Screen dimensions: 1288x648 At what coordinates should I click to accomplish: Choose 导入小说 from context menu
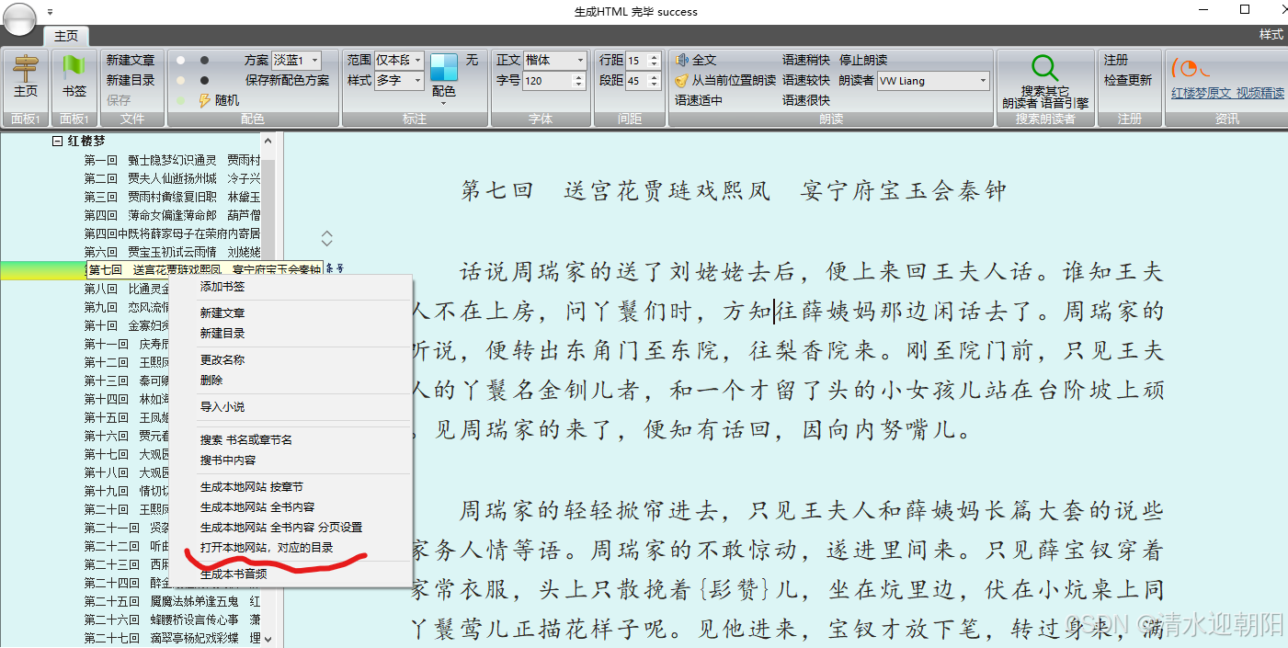click(x=222, y=406)
